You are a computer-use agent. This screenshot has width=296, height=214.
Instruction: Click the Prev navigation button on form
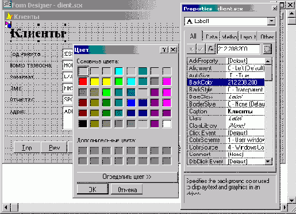tap(55, 147)
